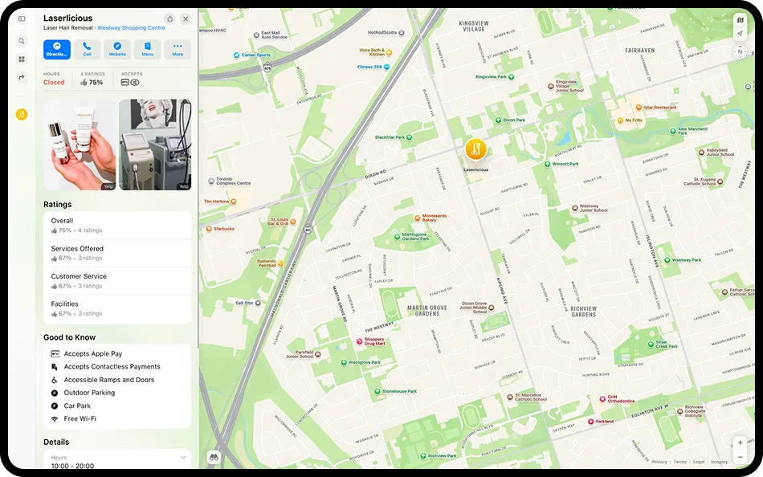This screenshot has width=763, height=477.
Task: Open the Privacy link
Action: [659, 462]
